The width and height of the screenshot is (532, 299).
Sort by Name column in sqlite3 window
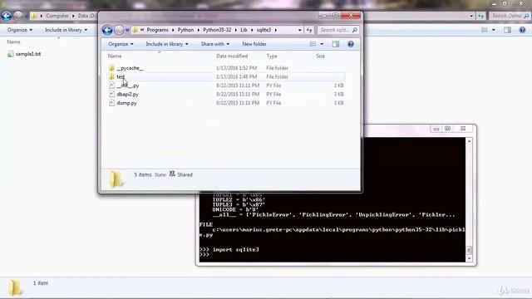tap(115, 56)
